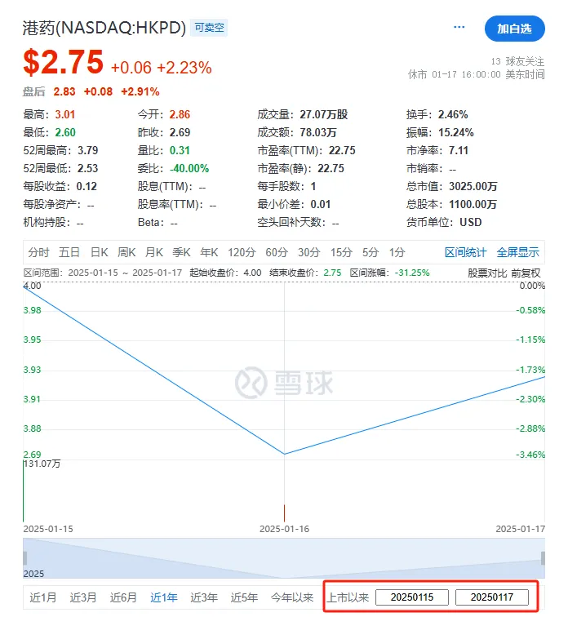Click the 市盈率(TTM) value 22.75
Viewport: 568px width, 617px height.
[342, 150]
